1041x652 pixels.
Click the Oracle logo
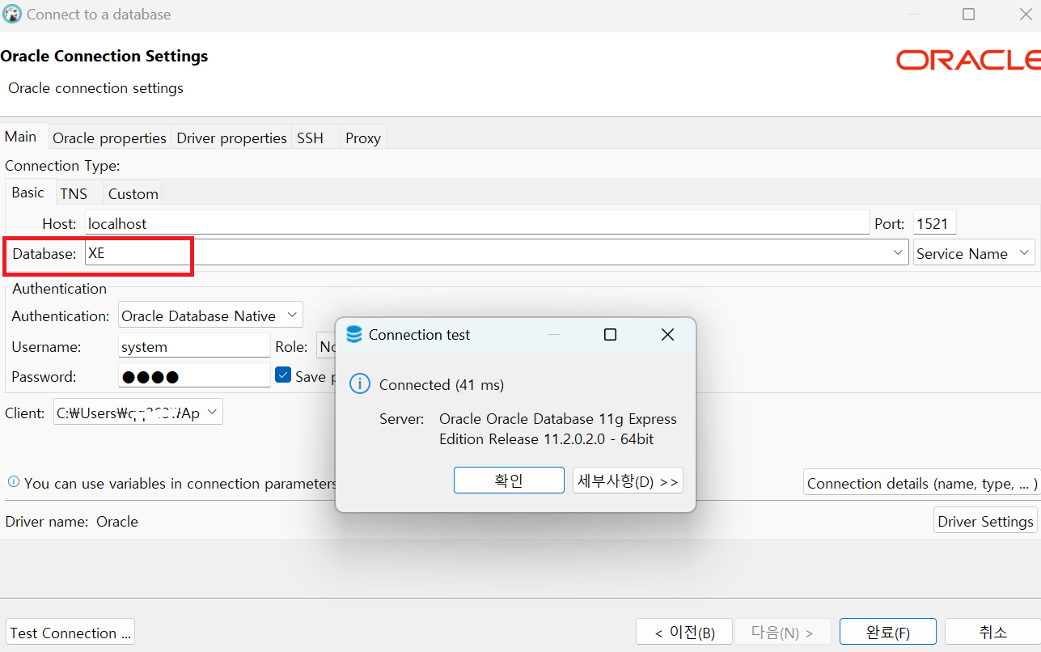(968, 60)
